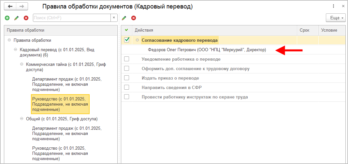Enable Издать приказ о переводе checkbox
Image resolution: width=348 pixels, height=164 pixels.
click(x=127, y=78)
